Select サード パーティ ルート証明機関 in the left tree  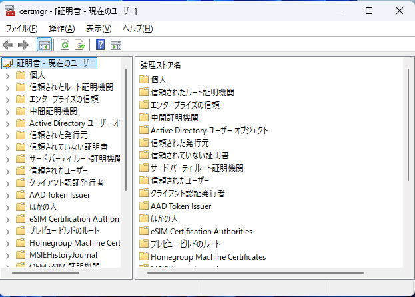[x=75, y=159]
